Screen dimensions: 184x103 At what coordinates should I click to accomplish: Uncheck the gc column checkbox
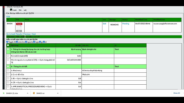pos(40,42)
